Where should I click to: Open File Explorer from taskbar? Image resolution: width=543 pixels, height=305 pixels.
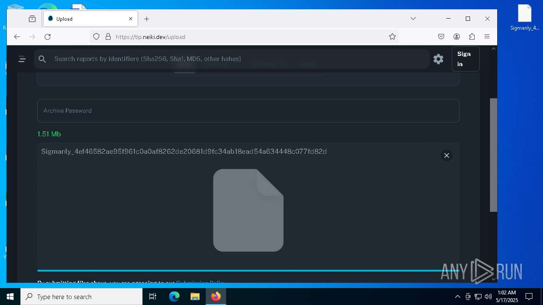pos(195,297)
